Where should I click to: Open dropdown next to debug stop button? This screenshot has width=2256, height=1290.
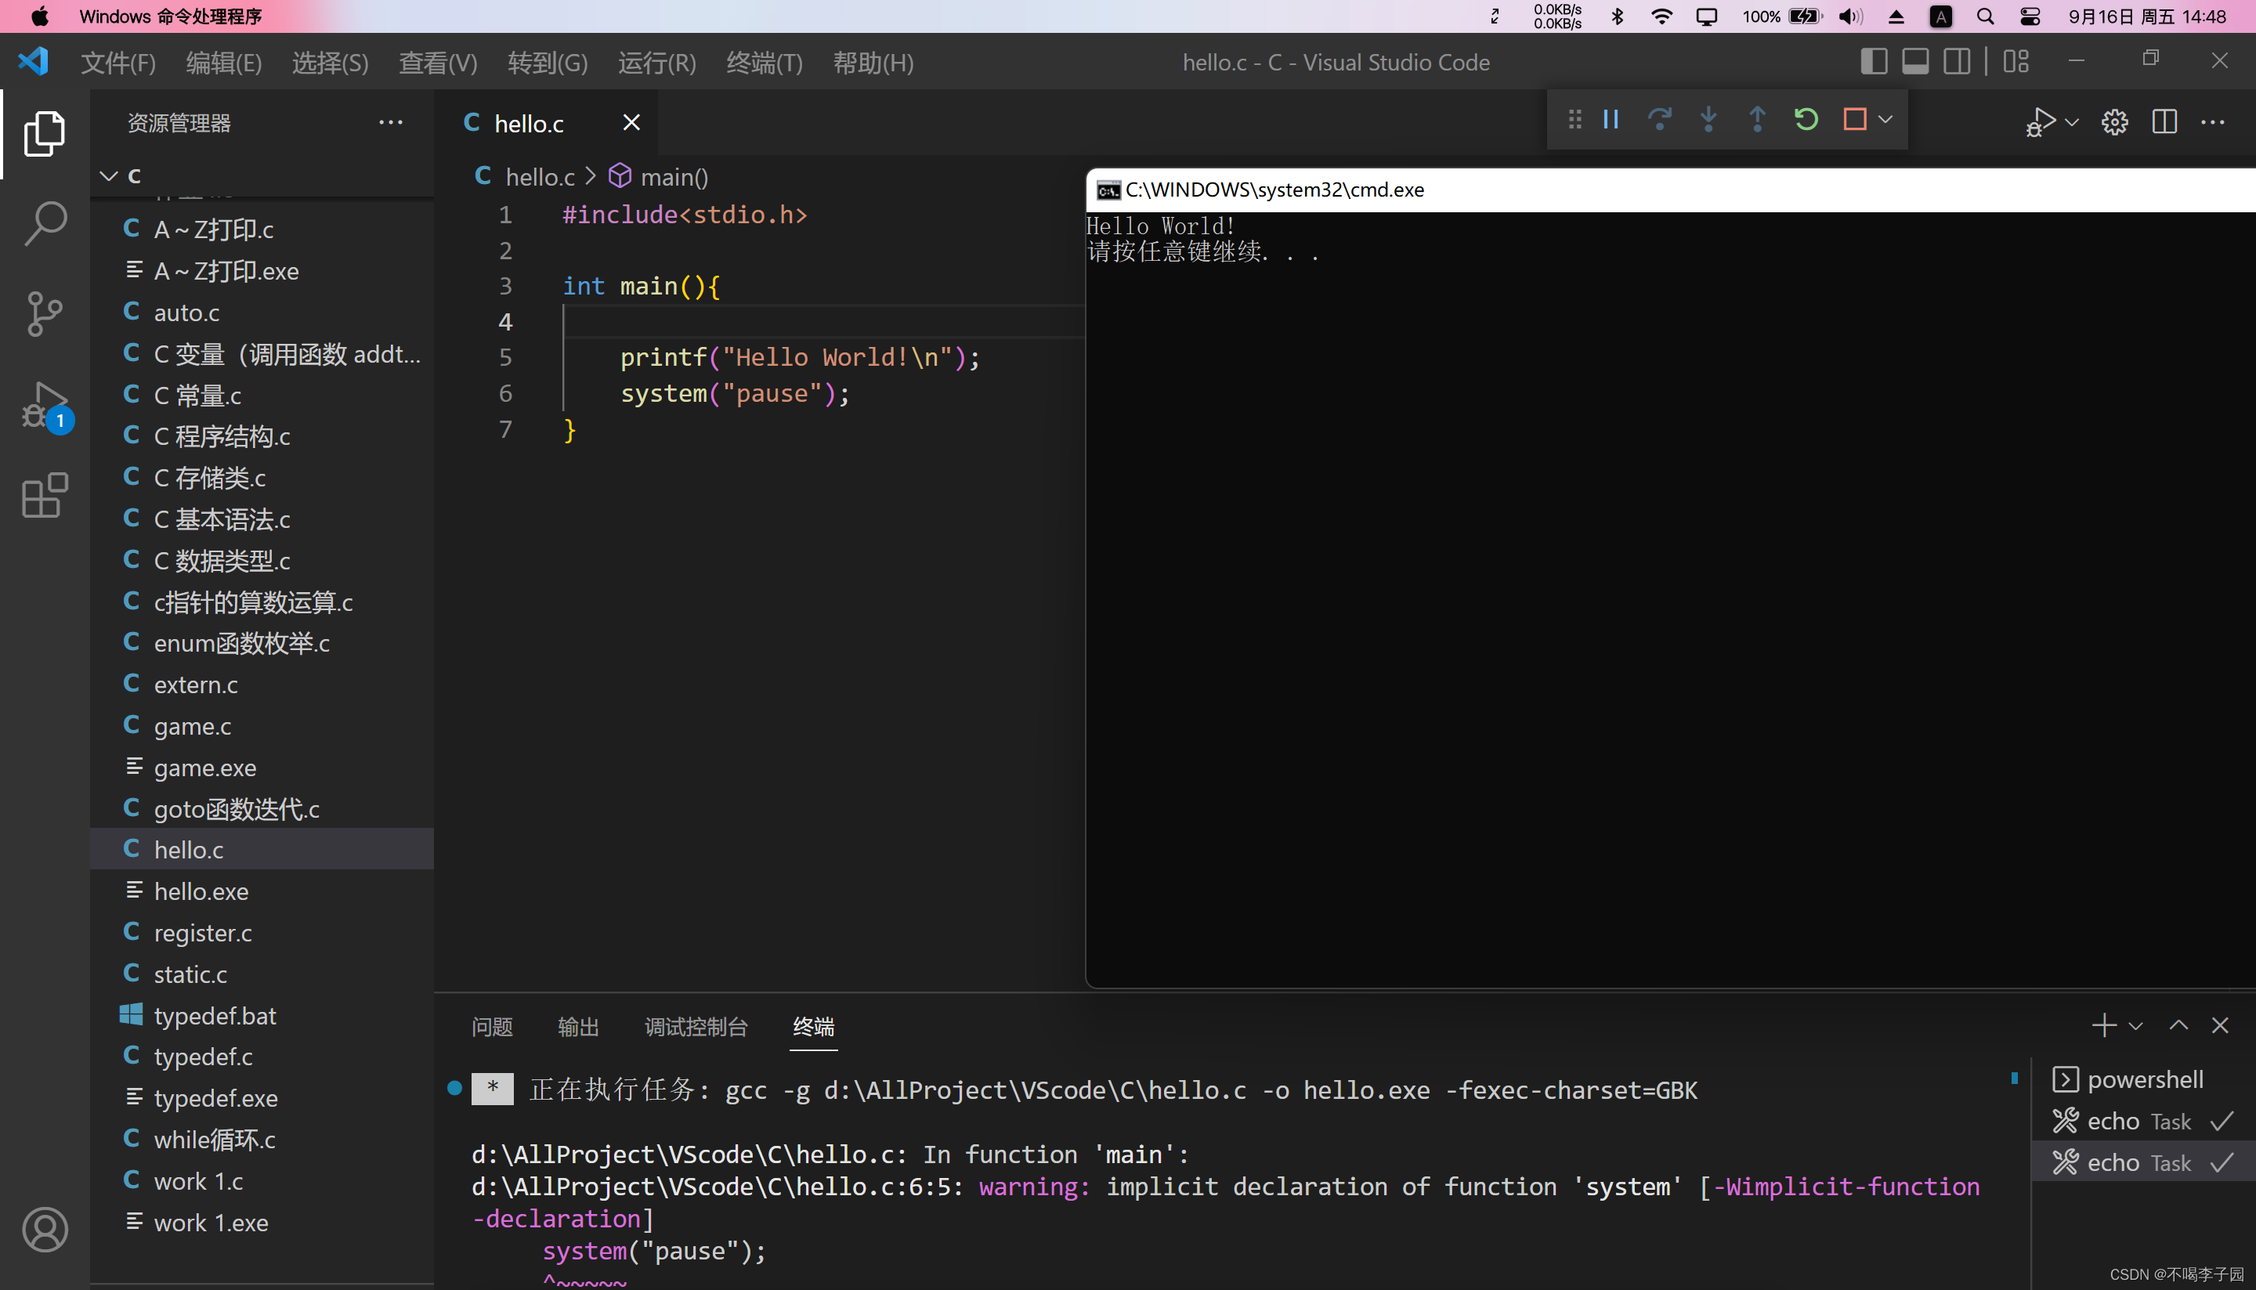[x=1885, y=120]
